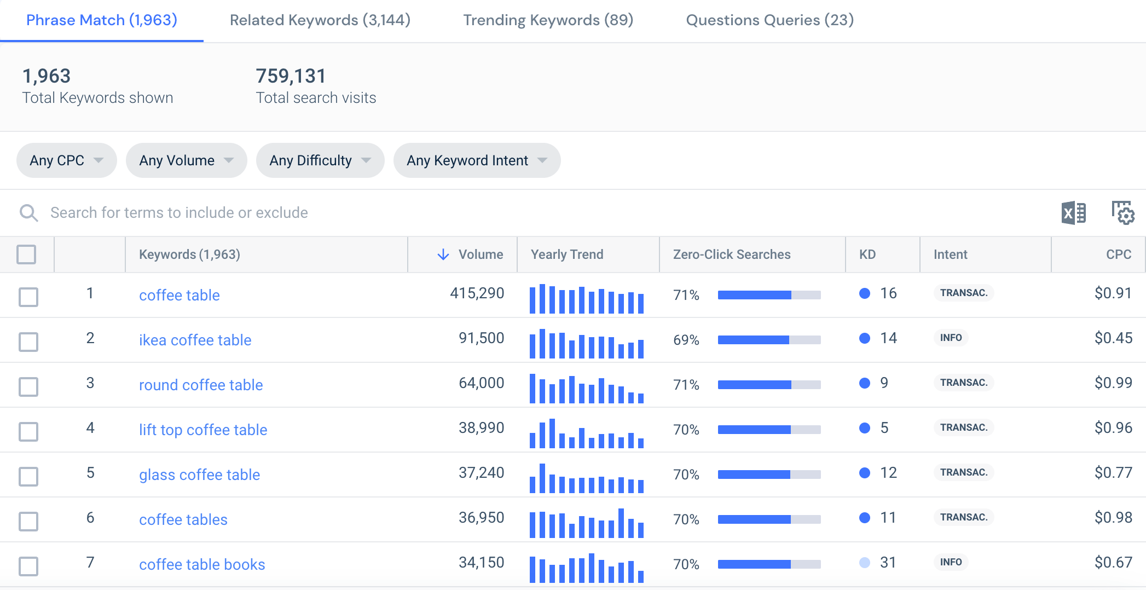
Task: Click the yearly trend chart for ikea coffee table
Action: 586,344
